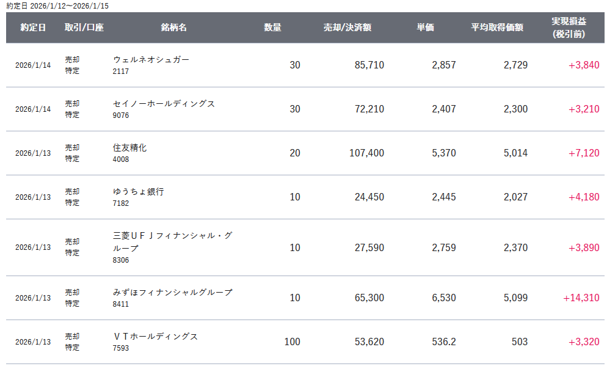This screenshot has width=610, height=369.
Task: Select the セイノーホールディングス stock name
Action: pyautogui.click(x=164, y=103)
